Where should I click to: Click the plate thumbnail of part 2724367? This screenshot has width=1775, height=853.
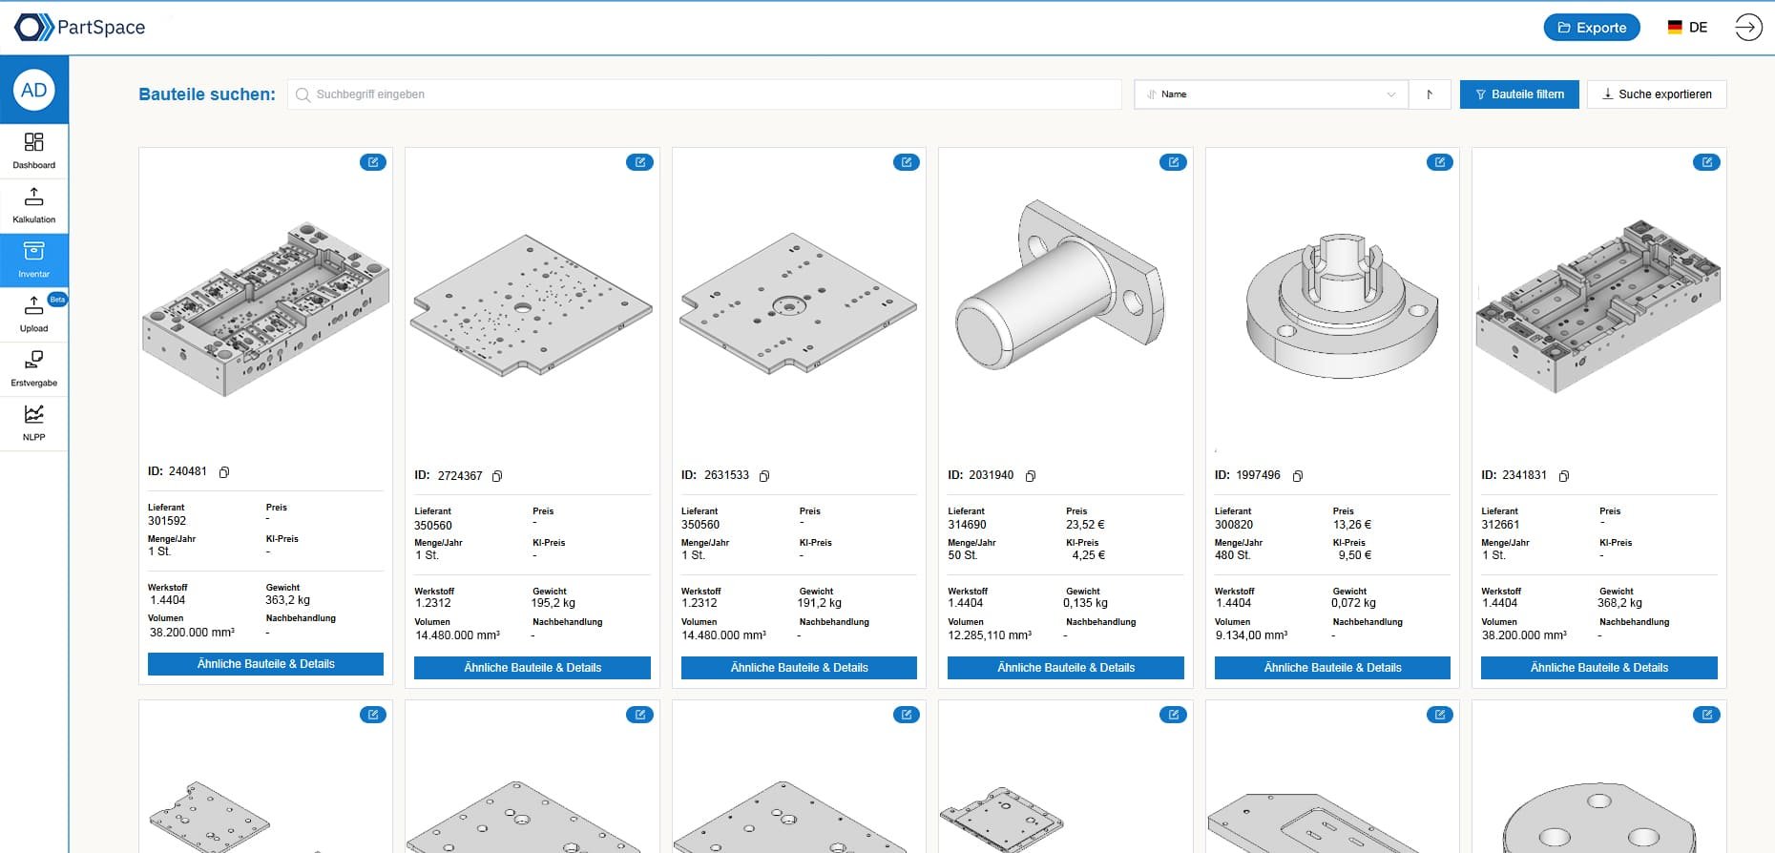[x=532, y=305]
